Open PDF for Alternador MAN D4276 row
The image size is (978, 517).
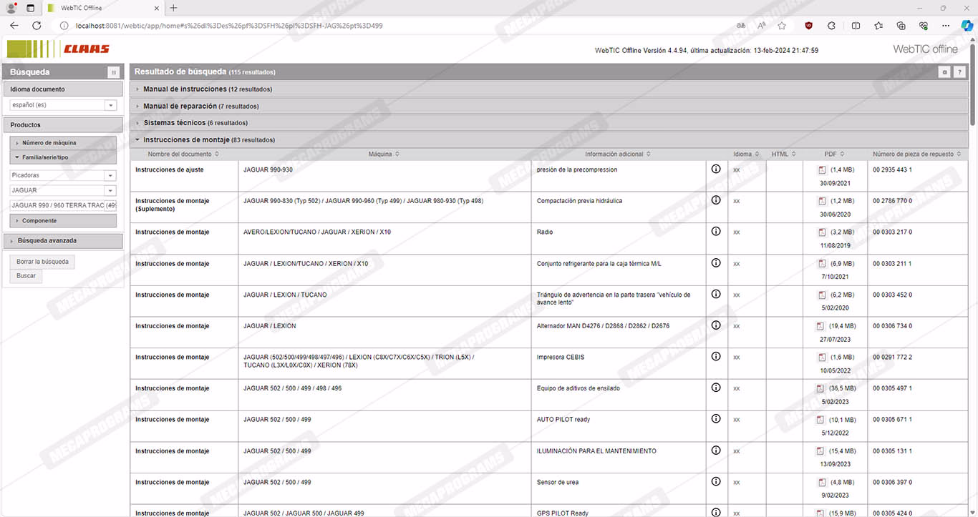(820, 326)
